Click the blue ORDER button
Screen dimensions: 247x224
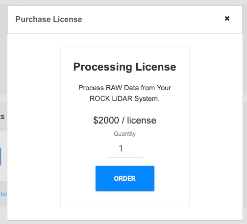pos(125,178)
